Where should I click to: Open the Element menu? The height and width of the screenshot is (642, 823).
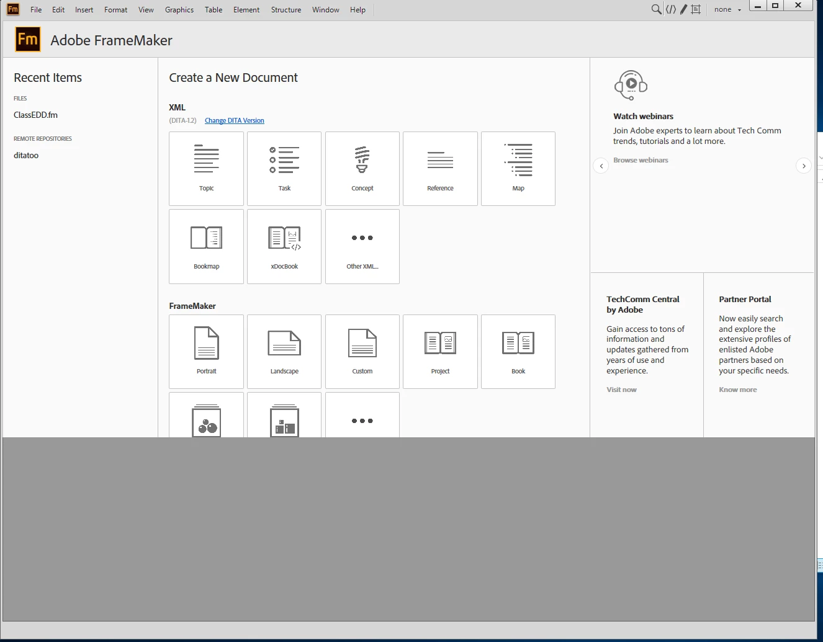246,9
